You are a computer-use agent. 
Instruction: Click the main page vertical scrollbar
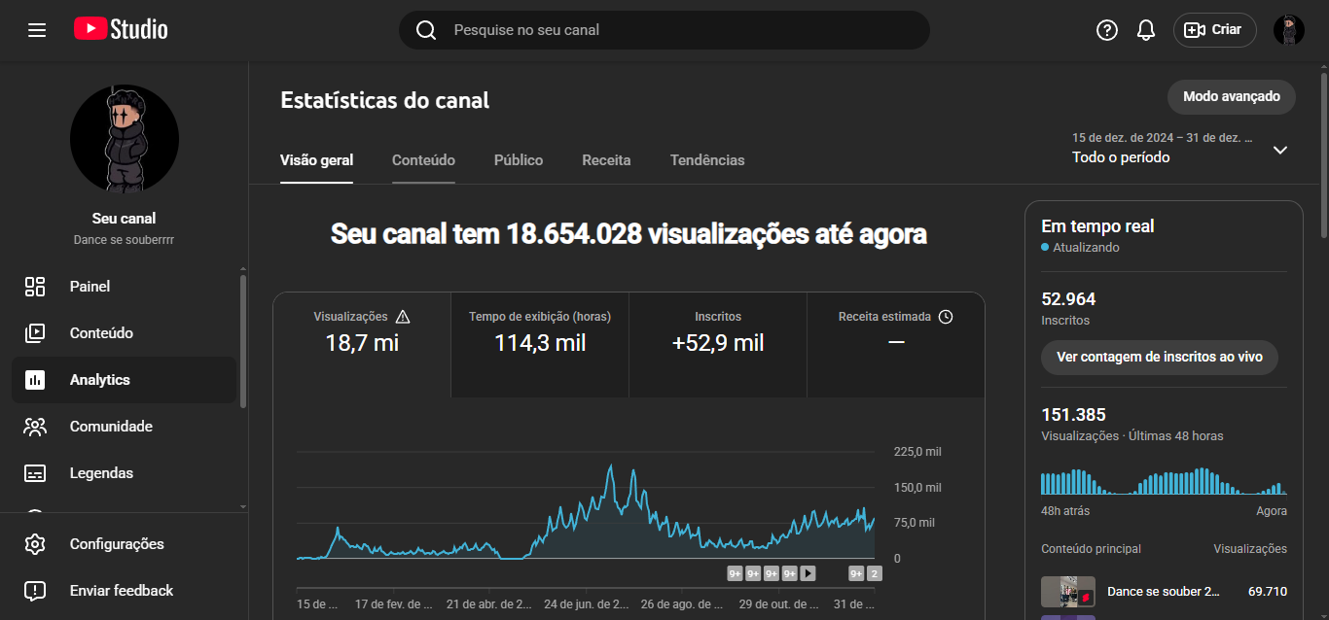click(1323, 154)
